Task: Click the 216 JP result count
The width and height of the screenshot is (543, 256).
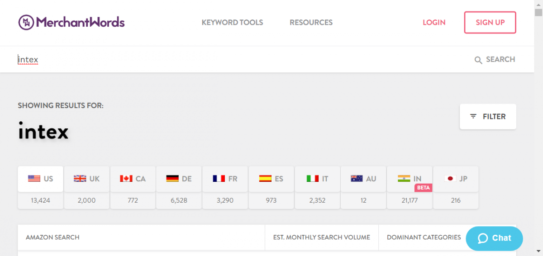Action: pyautogui.click(x=456, y=200)
